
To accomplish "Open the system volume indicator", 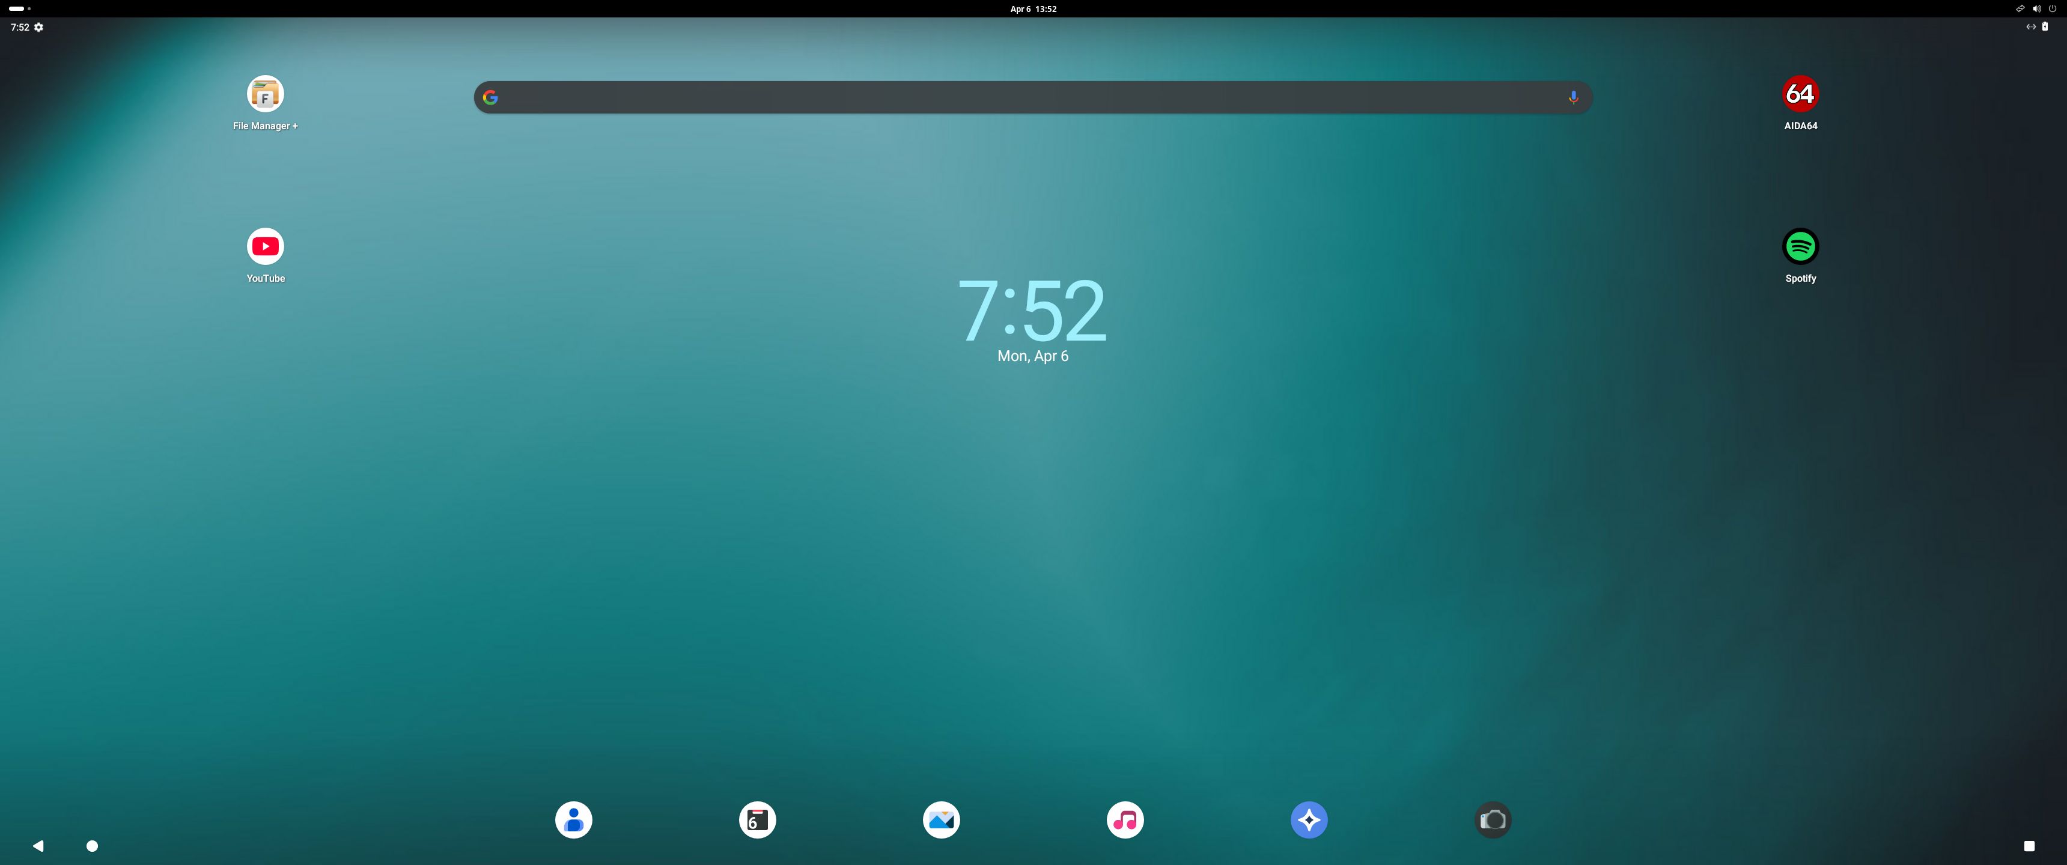I will 2036,9.
